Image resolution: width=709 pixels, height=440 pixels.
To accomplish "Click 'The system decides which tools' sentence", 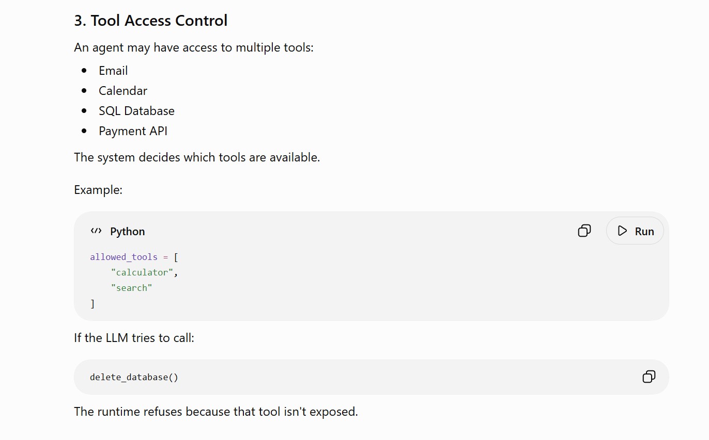I will click(197, 157).
